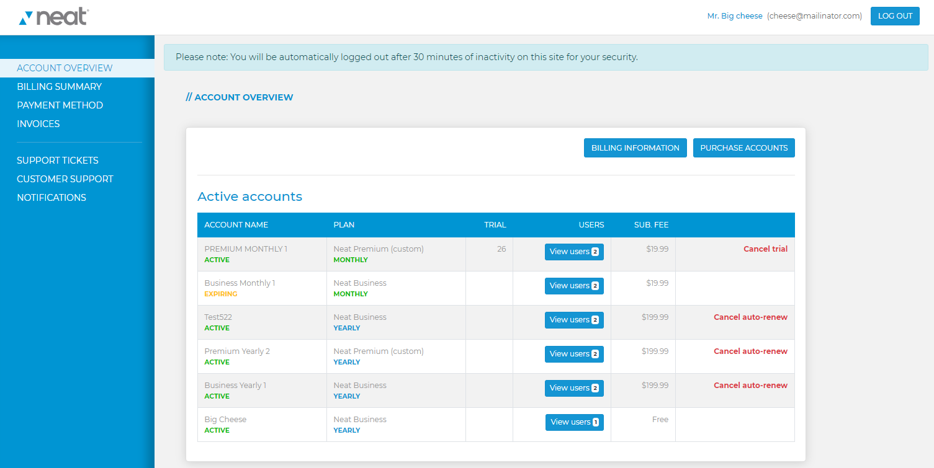Click the EXPIRING status label

(221, 294)
